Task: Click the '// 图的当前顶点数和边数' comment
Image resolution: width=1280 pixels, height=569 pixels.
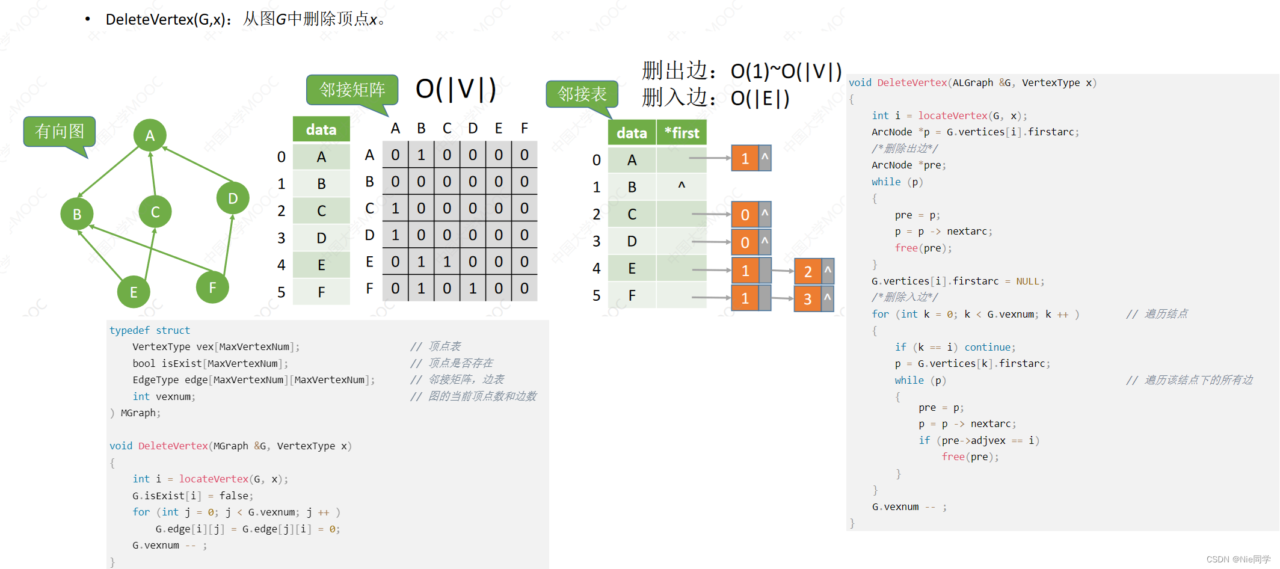Action: tap(473, 396)
